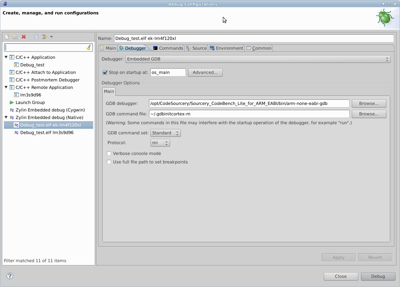The image size is (400, 287).
Task: Collapse the C/C++ Application tree node
Action: [6, 57]
